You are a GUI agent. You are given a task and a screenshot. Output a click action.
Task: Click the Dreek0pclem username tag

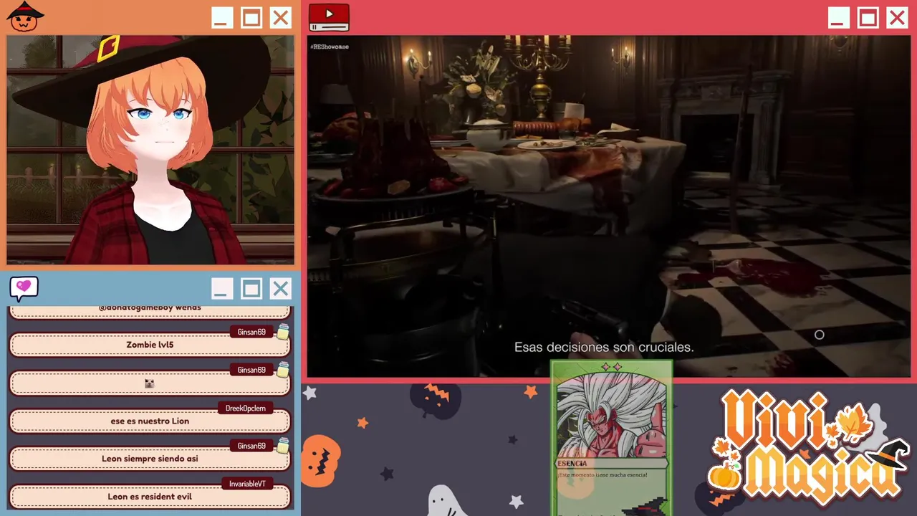coord(245,408)
